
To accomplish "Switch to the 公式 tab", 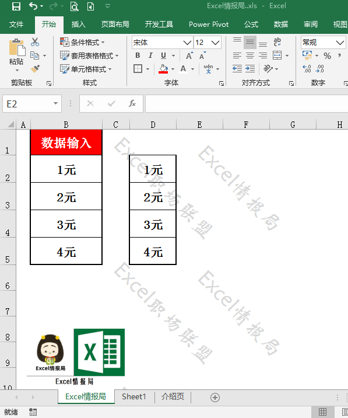I will (251, 25).
